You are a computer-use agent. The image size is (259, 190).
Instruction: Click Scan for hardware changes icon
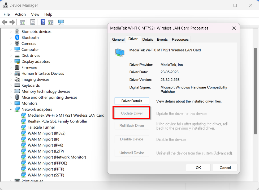61,22
